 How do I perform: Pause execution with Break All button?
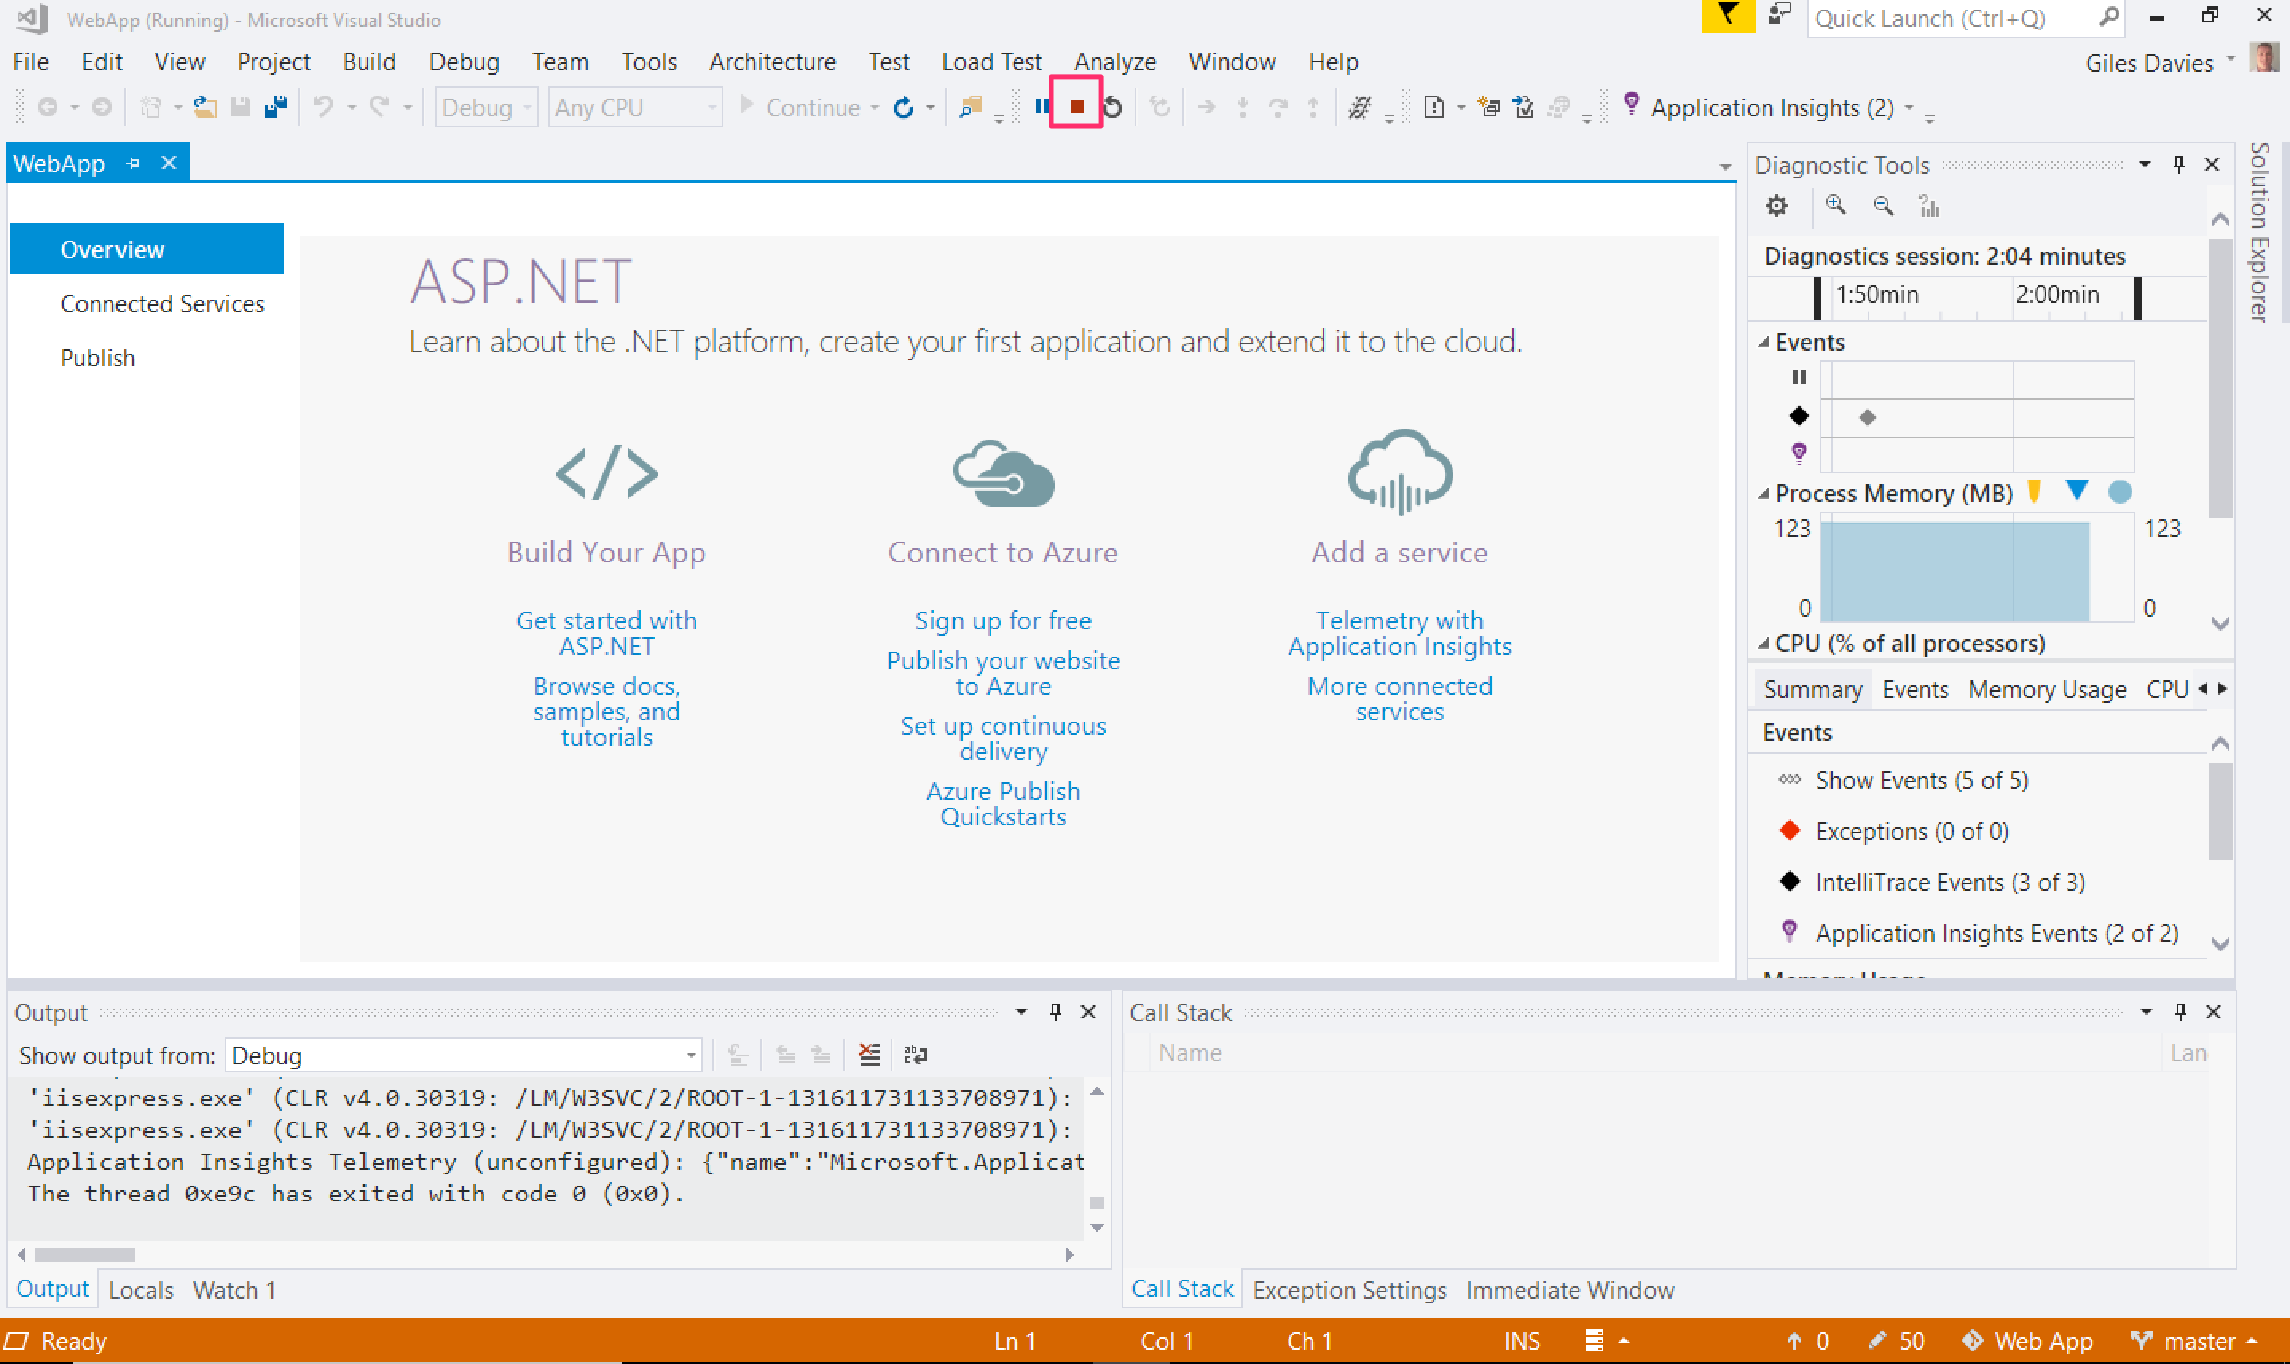pyautogui.click(x=1041, y=108)
